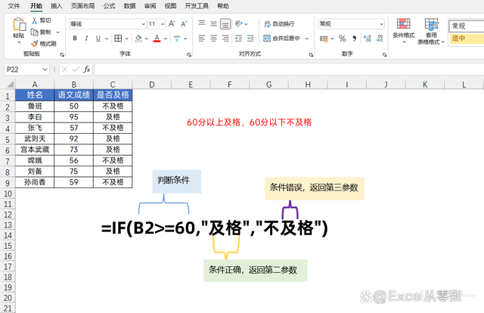The width and height of the screenshot is (484, 313).
Task: Select the Format Painter brush
Action: point(34,44)
